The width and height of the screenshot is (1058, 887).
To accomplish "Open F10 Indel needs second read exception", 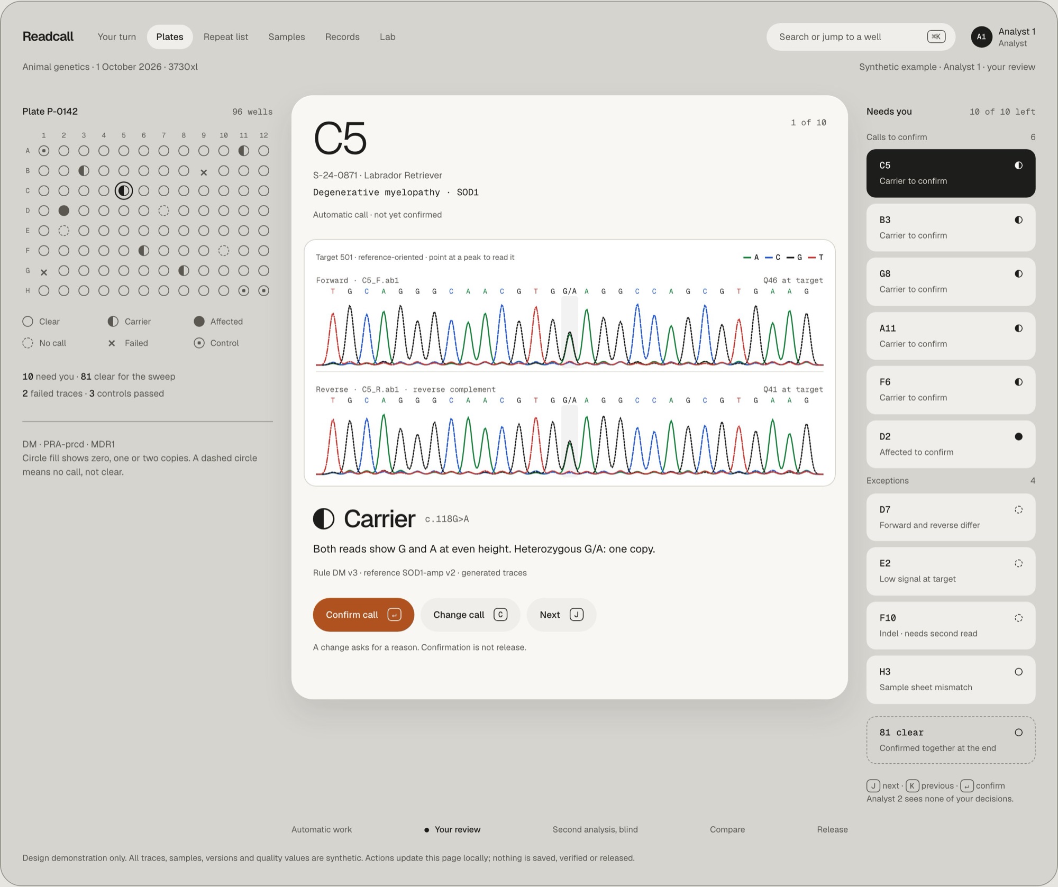I will point(951,626).
